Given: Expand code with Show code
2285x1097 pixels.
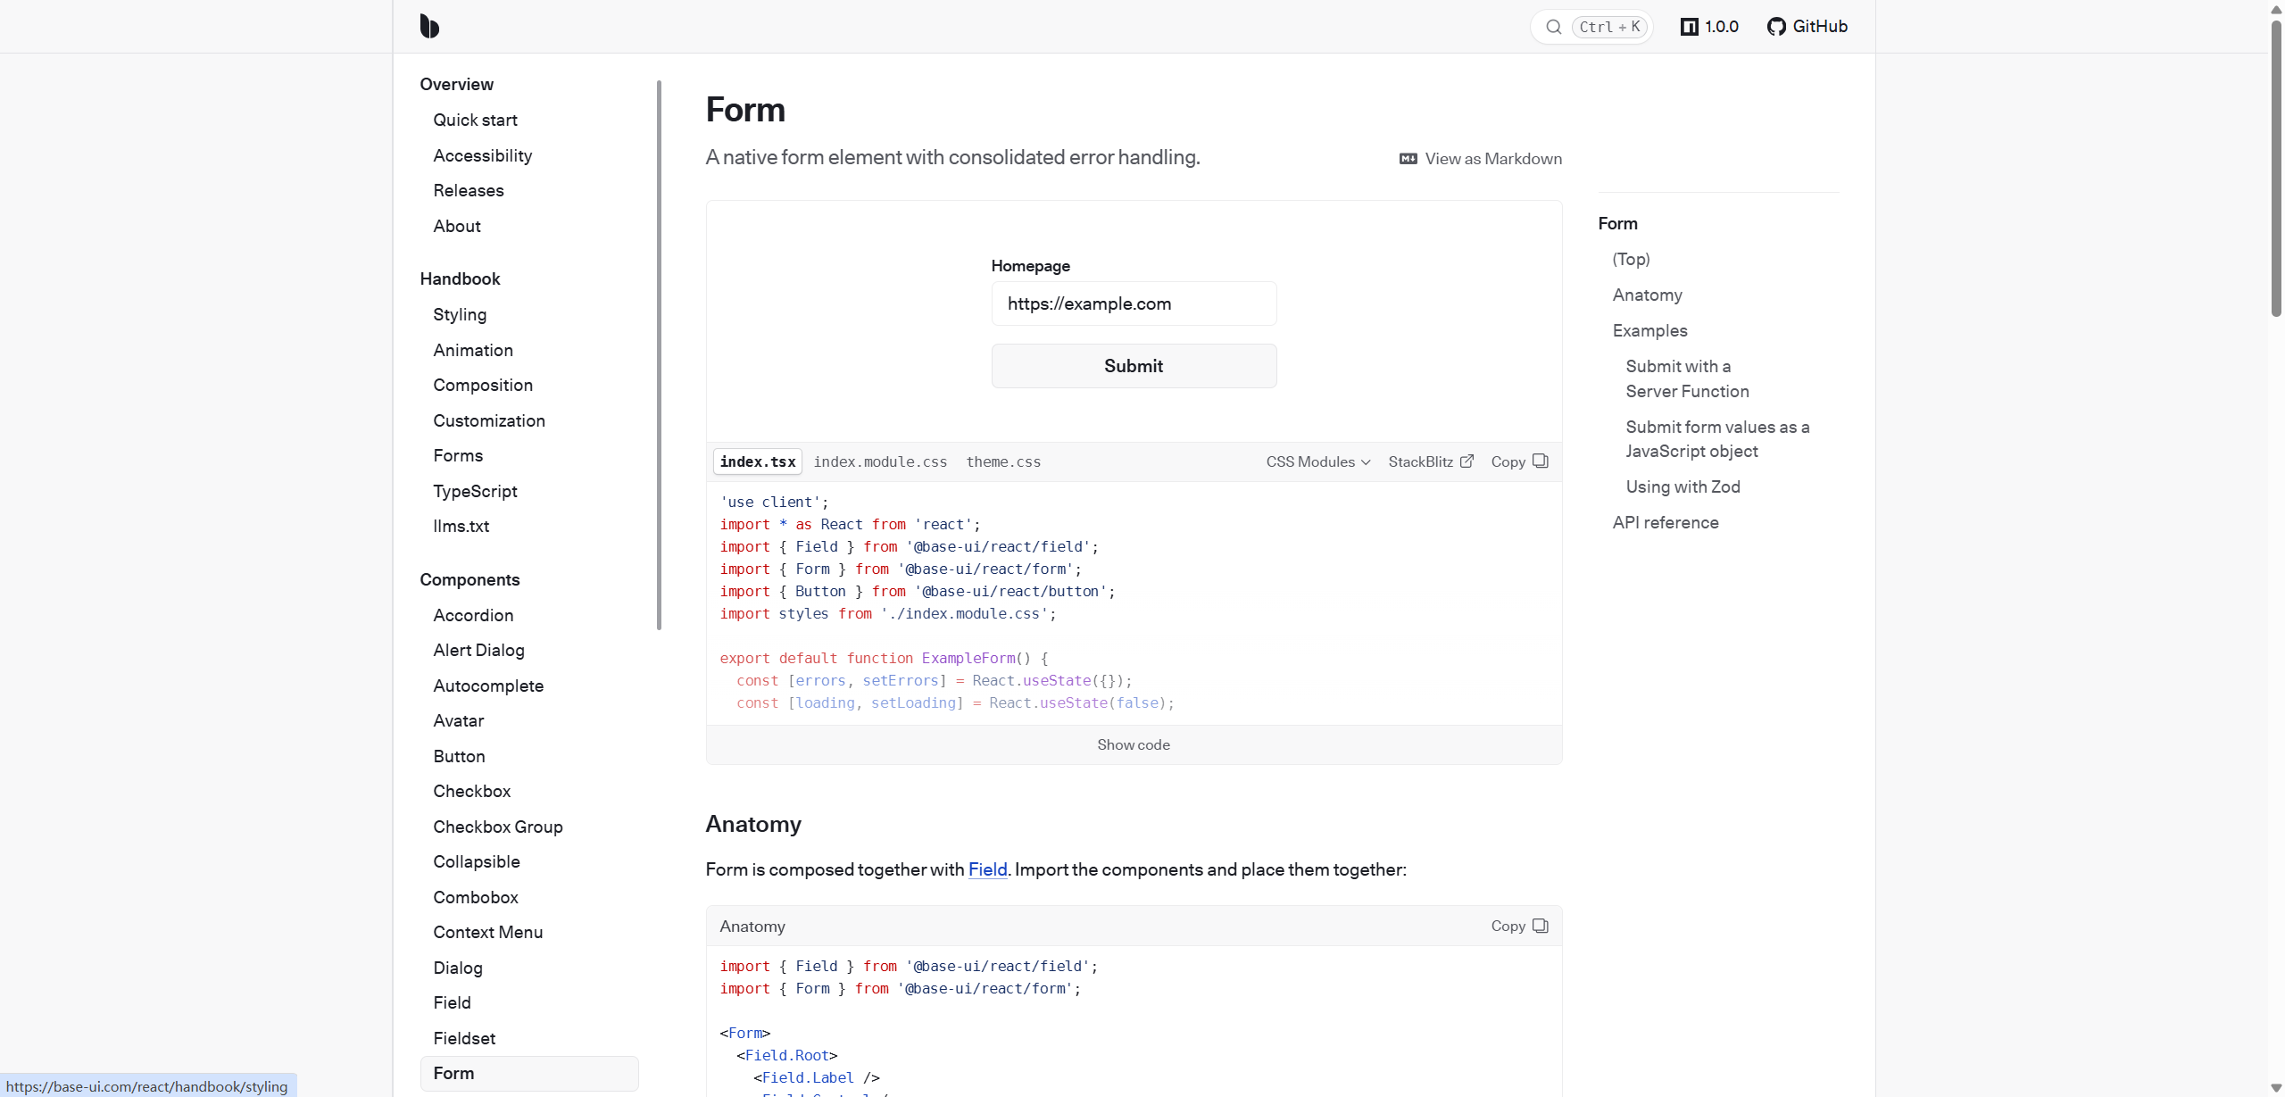Looking at the screenshot, I should [1134, 744].
